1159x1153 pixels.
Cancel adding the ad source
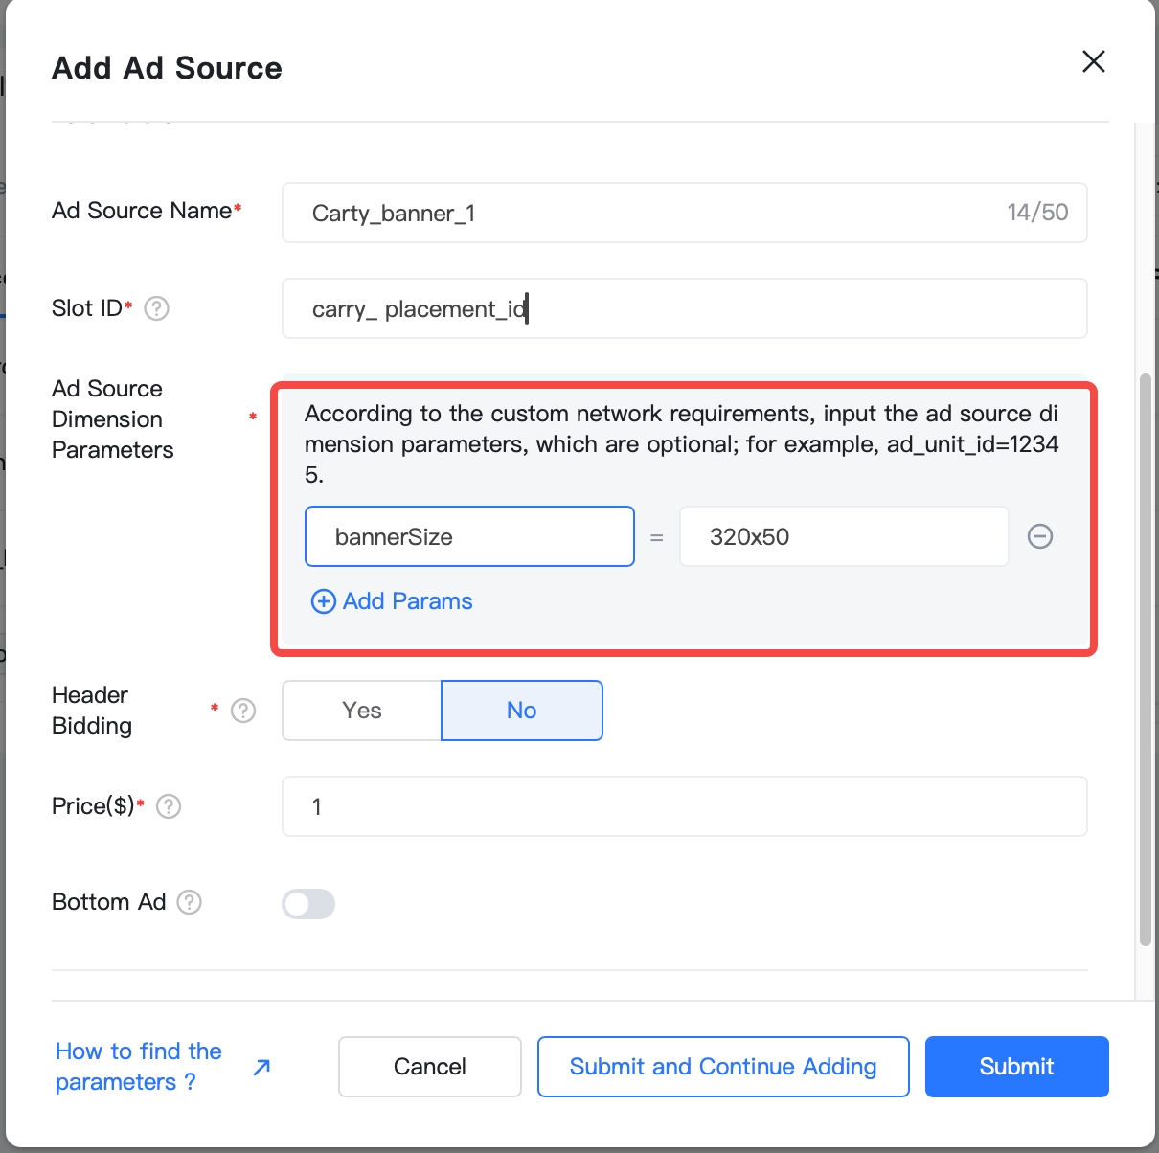[429, 1067]
